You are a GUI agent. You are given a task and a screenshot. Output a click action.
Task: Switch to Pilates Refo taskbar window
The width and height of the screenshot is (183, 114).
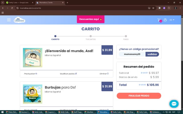coord(11,112)
